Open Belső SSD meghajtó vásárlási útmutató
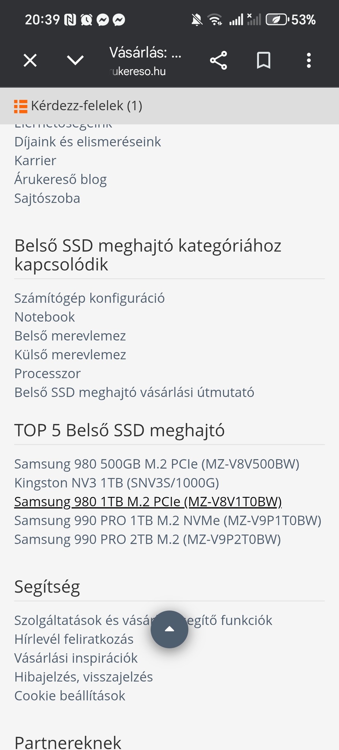 click(x=134, y=392)
